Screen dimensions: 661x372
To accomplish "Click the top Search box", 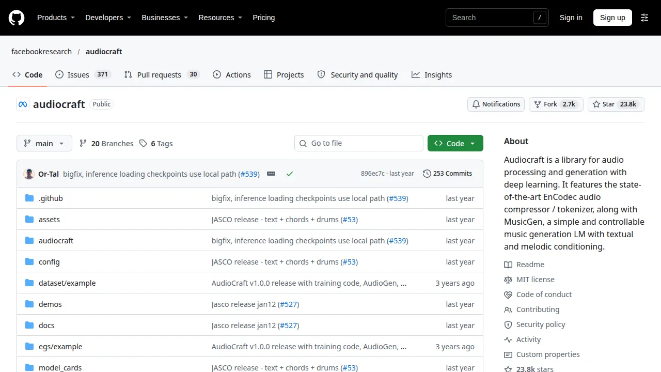I will pyautogui.click(x=497, y=18).
